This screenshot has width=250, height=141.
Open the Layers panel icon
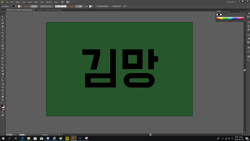[x=248, y=57]
